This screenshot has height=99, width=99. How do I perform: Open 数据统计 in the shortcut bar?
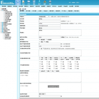[49, 6]
